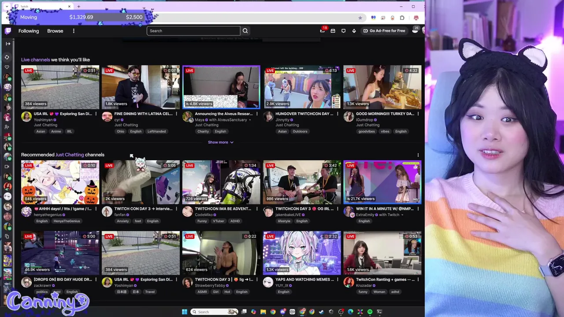This screenshot has height=317, width=564.
Task: Expand ExtraEmily with Twitch chevron
Action: [402, 215]
